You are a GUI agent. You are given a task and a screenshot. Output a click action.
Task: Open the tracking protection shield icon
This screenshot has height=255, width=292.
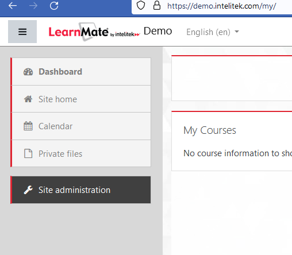(141, 5)
